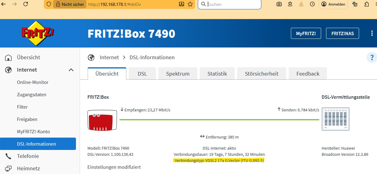Viewport: 377px width, 174px height.
Task: Open Zugangsdaten in sidebar
Action: tap(31, 95)
